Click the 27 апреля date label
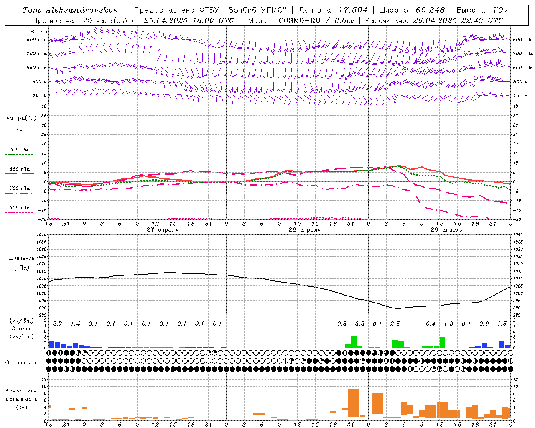This screenshot has width=535, height=428. 162,230
